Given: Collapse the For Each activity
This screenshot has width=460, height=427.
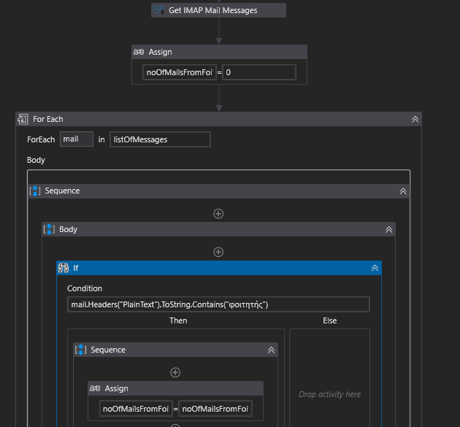Looking at the screenshot, I should pos(415,119).
